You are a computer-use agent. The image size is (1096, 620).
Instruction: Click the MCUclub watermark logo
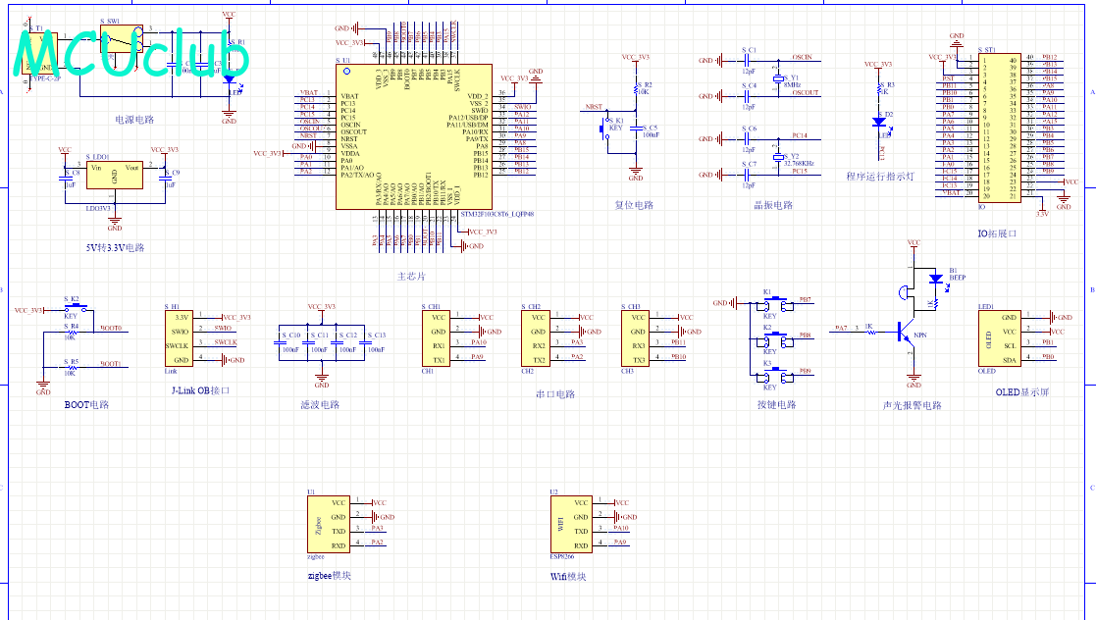coord(131,54)
